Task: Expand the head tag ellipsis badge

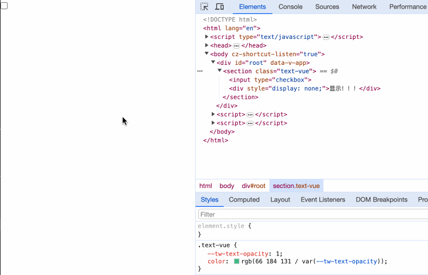Action: pos(236,46)
